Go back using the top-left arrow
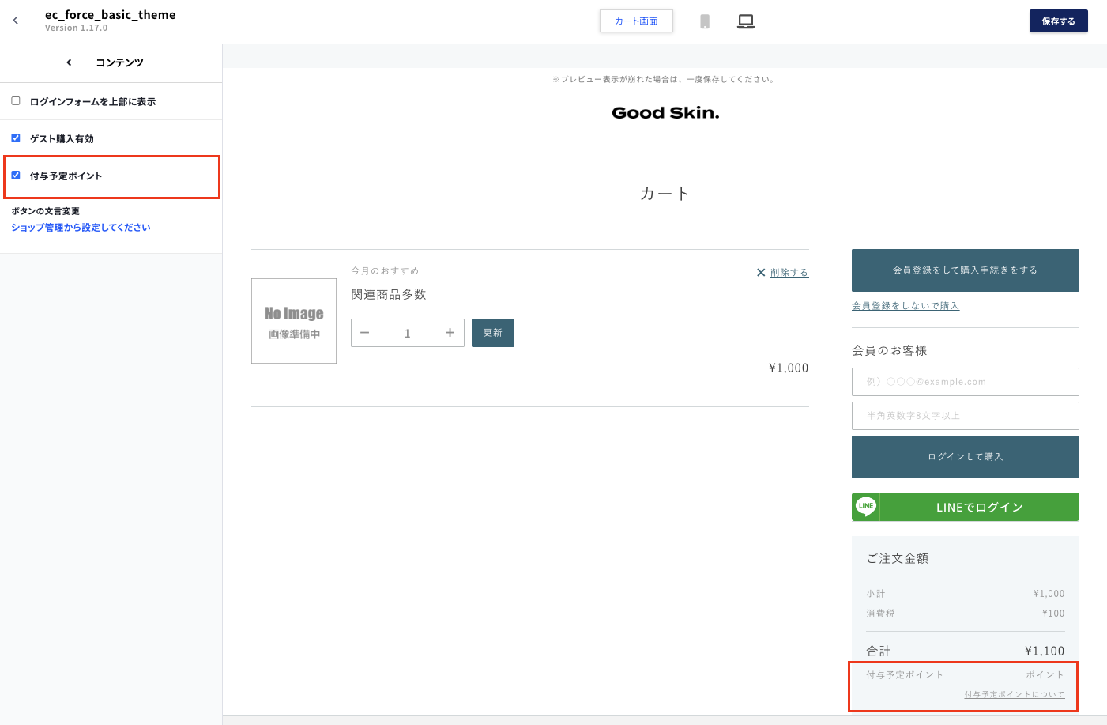Viewport: 1107px width, 725px height. 16,21
